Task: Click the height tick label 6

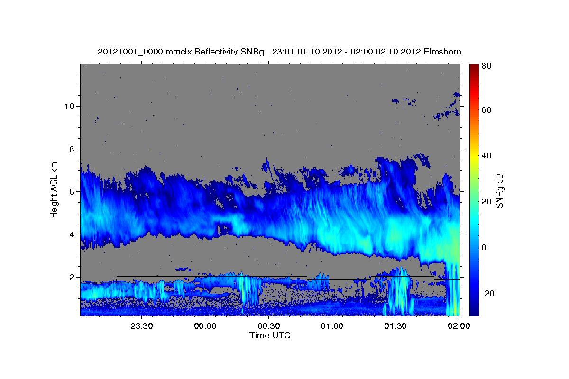Action: tap(71, 192)
